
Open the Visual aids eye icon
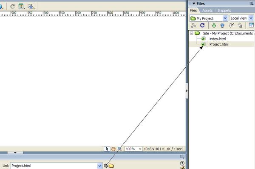[31, 6]
